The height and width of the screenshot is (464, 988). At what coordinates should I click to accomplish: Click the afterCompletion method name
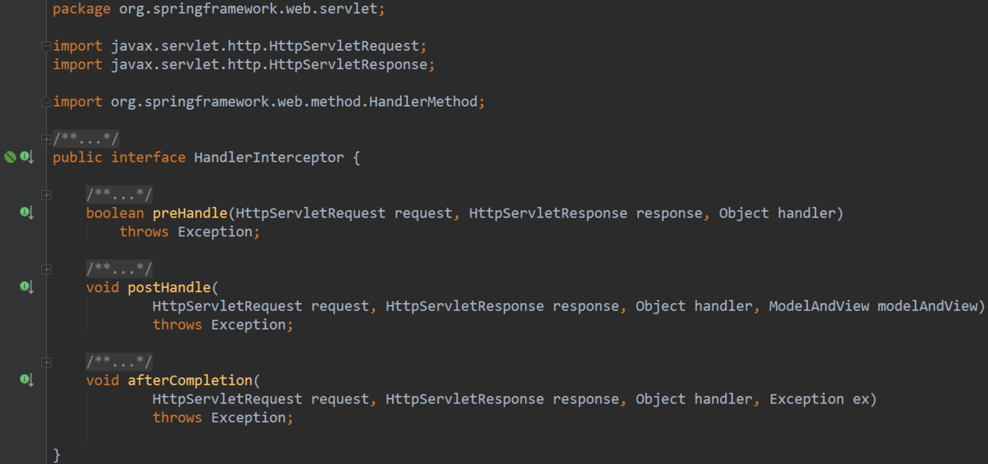(x=190, y=380)
